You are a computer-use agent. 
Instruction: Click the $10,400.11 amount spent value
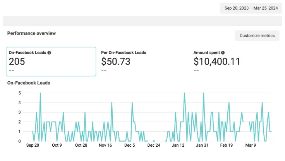[x=217, y=62]
